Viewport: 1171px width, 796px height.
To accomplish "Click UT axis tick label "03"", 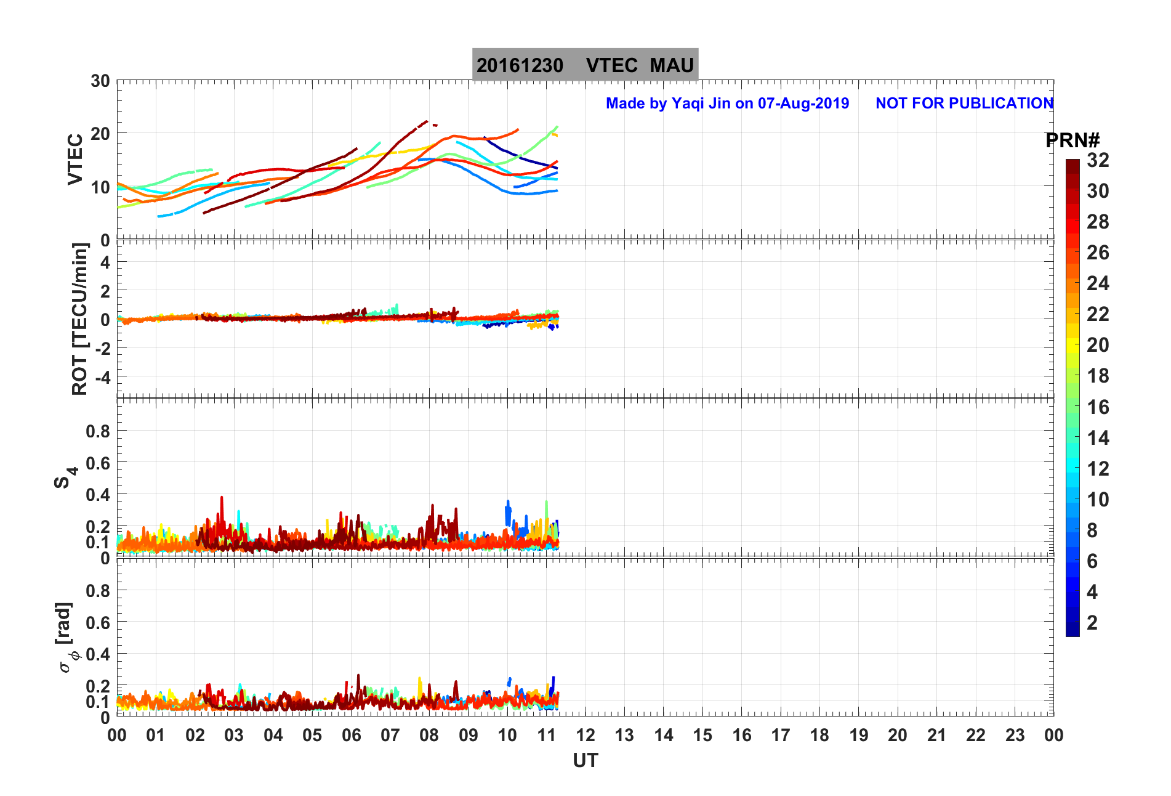I will tap(234, 735).
